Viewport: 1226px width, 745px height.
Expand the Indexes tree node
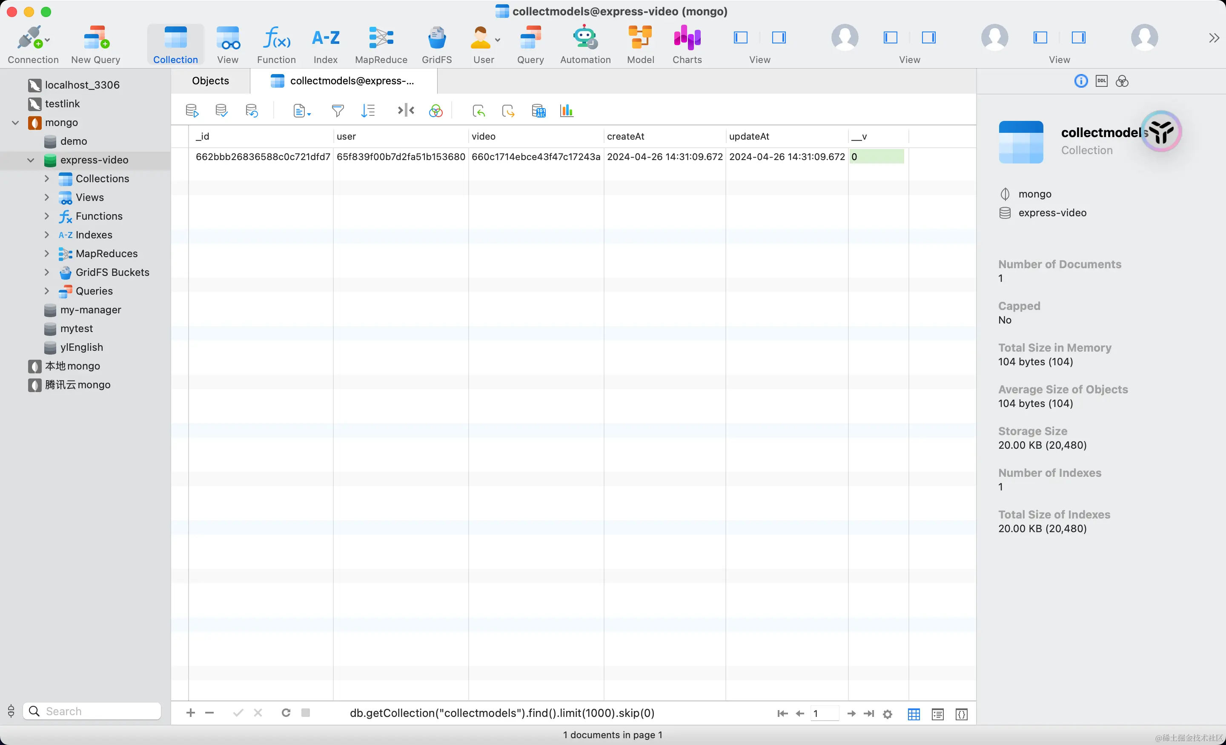[x=47, y=235]
